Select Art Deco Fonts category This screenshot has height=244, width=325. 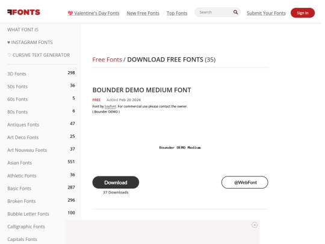(x=23, y=137)
